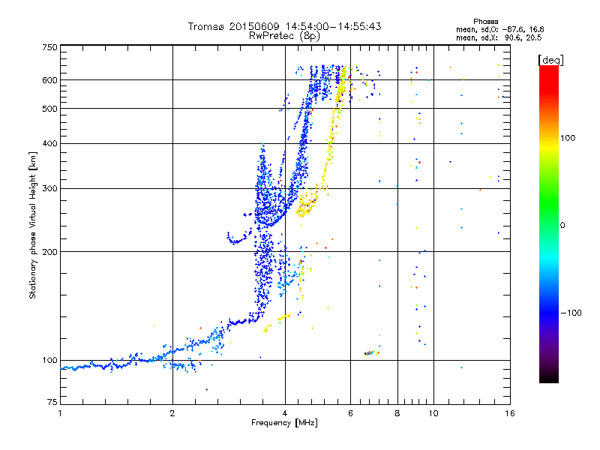Screen dimensions: 600x450
Task: Click the '1' x-axis frequency tick label
Action: (60, 413)
